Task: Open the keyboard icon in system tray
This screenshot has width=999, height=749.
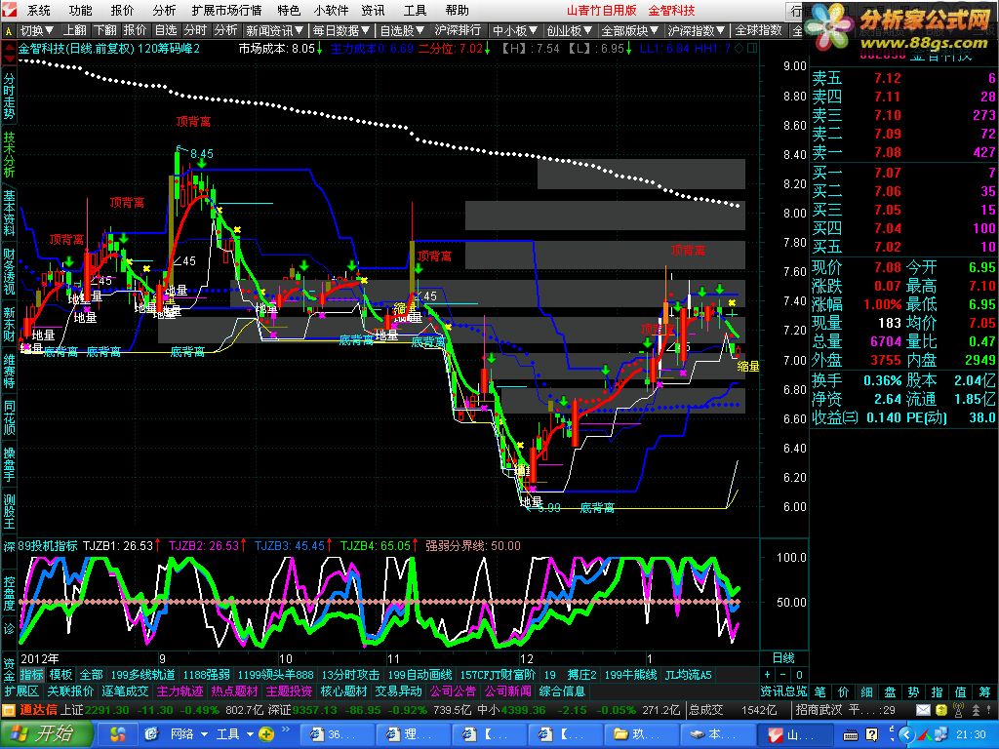Action: 851,735
